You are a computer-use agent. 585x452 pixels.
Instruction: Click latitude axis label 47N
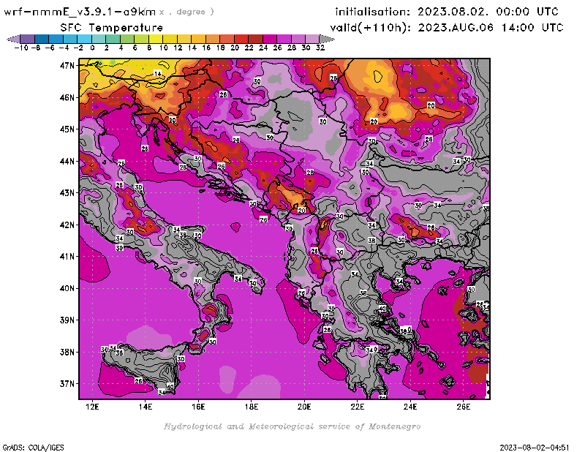click(x=67, y=65)
